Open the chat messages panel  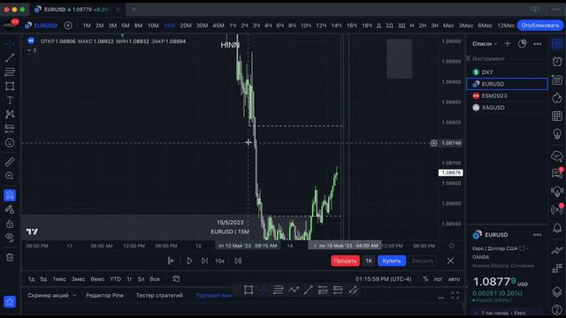click(x=557, y=173)
